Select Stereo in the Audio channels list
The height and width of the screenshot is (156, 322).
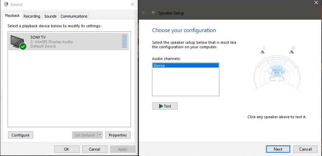pyautogui.click(x=185, y=65)
